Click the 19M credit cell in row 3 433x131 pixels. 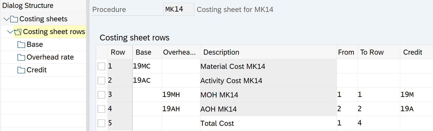407,95
